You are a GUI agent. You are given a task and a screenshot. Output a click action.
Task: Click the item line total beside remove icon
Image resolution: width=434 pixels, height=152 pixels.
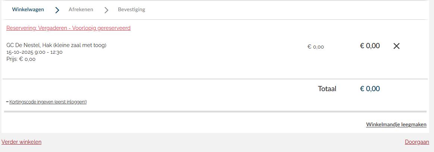(x=369, y=46)
